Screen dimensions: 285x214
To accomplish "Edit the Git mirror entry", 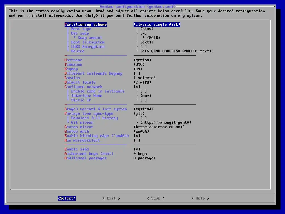I will pyautogui.click(x=82, y=123).
